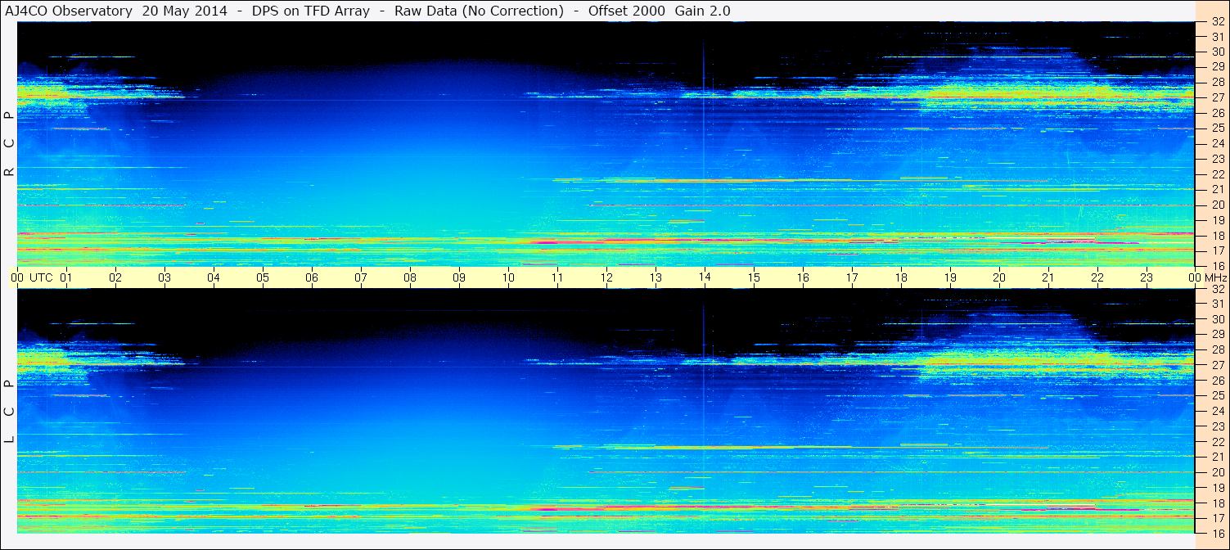Pick the 19 hour label on UTC time axis
Image resolution: width=1230 pixels, height=550 pixels.
[950, 277]
